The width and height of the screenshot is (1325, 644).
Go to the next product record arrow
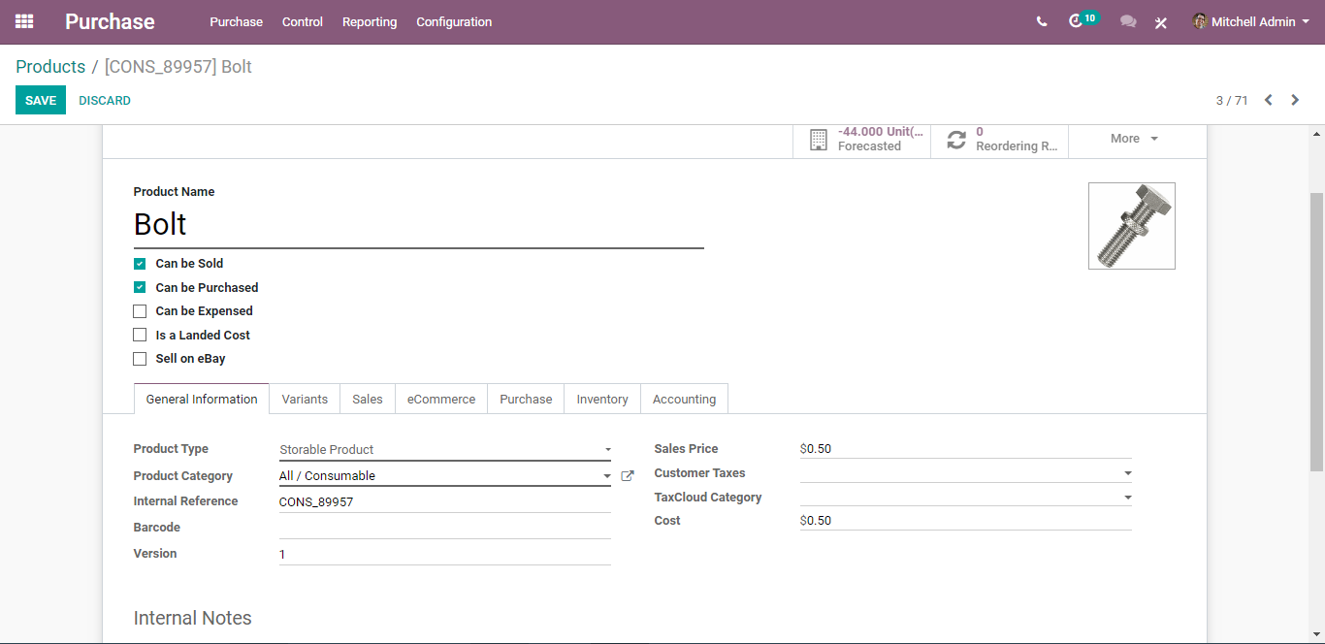click(1295, 100)
